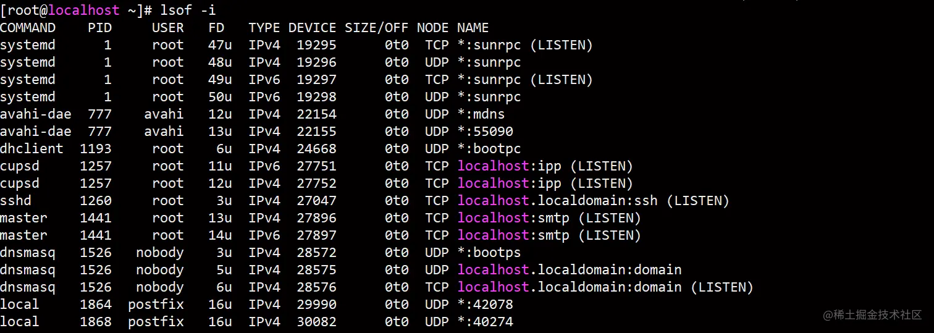Click localhost.localdomain:domain (LISTEN) entry
Screen dimensions: 934x333
point(605,287)
